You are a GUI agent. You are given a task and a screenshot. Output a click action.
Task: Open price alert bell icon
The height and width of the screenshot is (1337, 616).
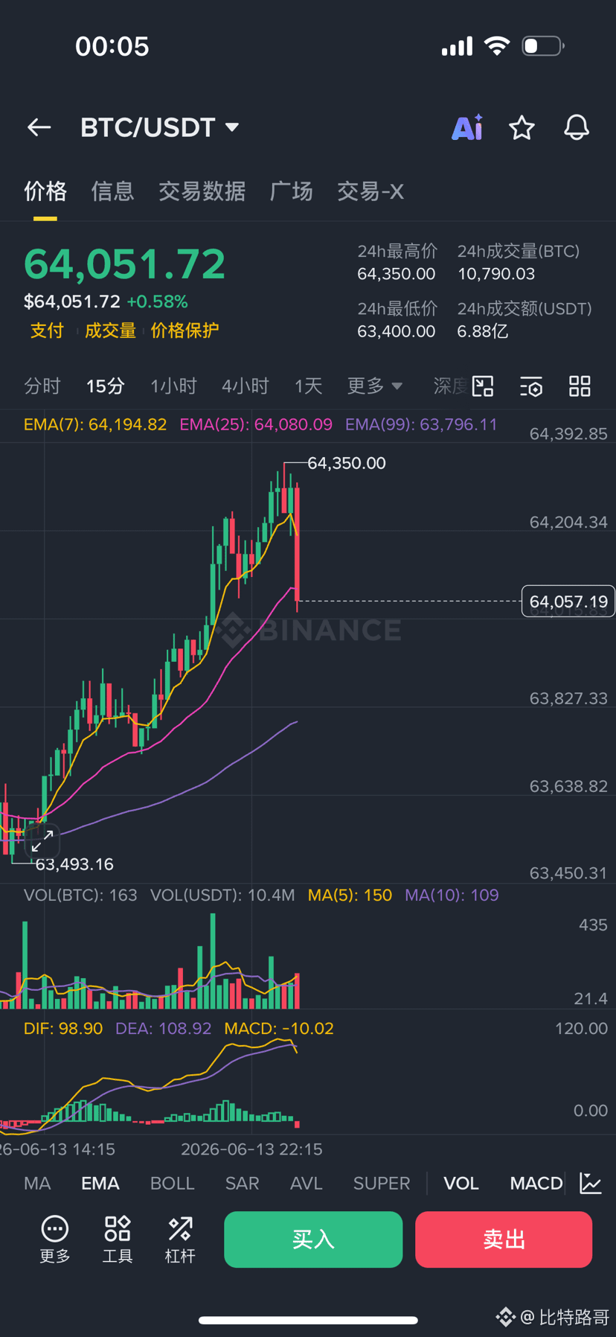click(577, 128)
